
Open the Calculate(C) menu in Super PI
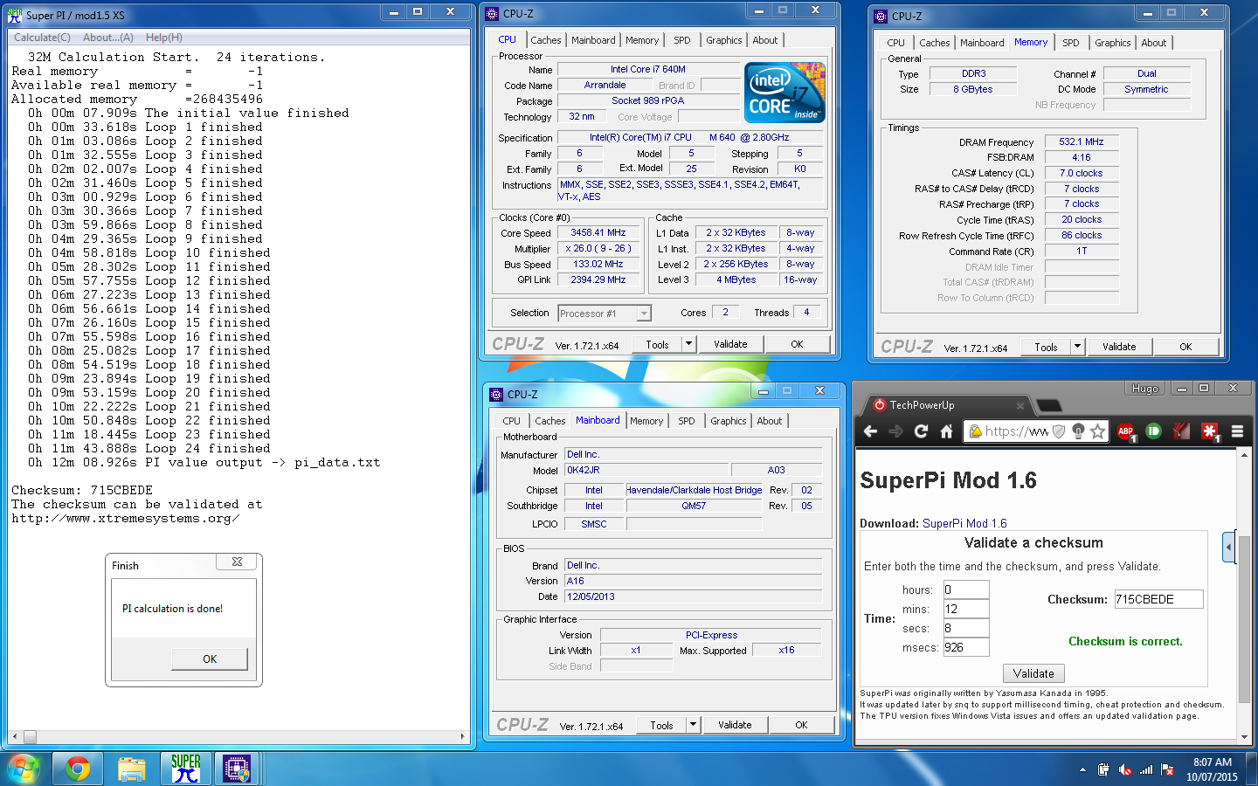coord(42,38)
